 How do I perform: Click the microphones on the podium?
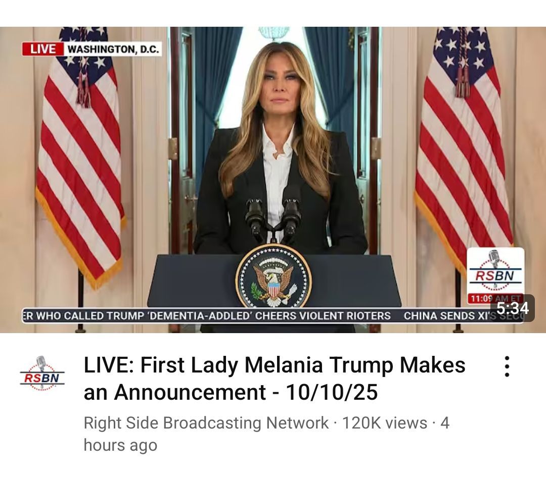[x=273, y=216]
